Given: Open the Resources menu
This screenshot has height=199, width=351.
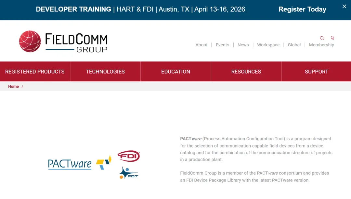Looking at the screenshot, I should [x=246, y=72].
